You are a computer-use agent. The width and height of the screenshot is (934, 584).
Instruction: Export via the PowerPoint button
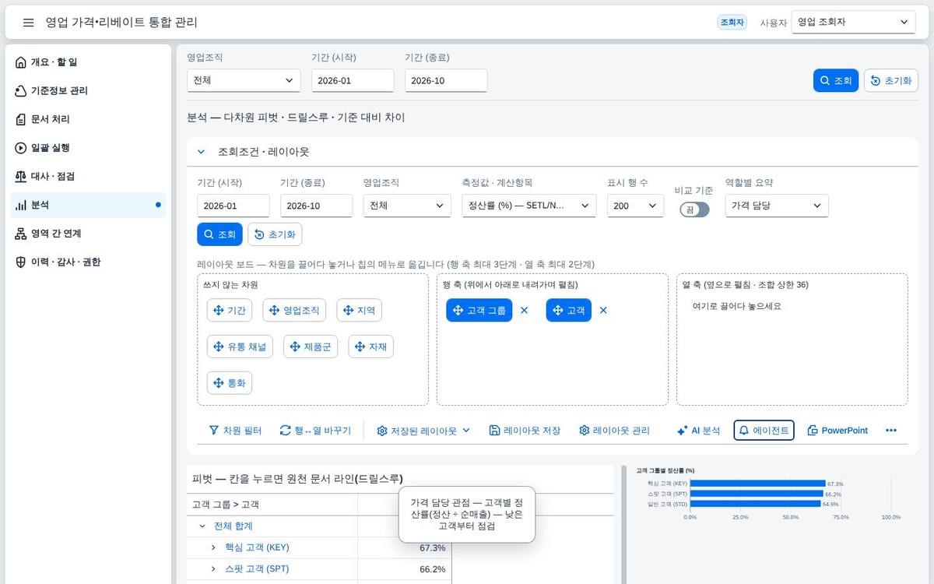coord(837,431)
